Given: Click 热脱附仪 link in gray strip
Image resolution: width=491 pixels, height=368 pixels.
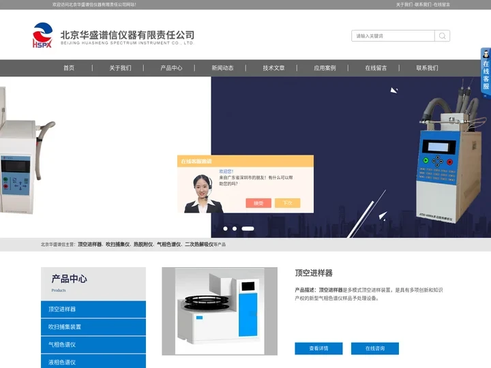Looking at the screenshot, I should pos(143,245).
